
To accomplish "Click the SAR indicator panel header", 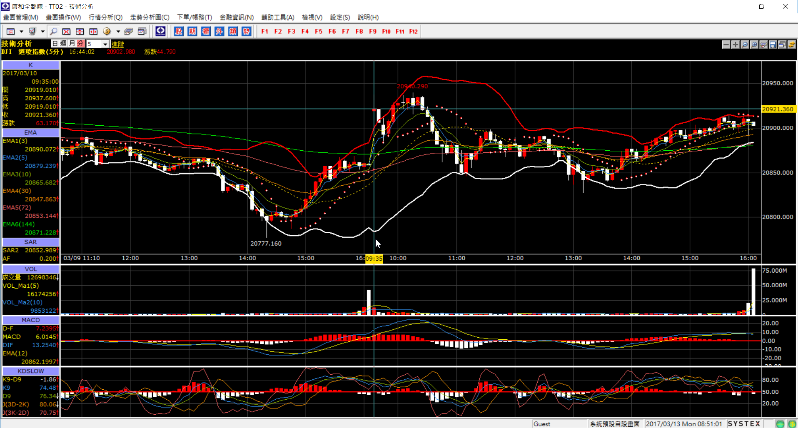I will coord(30,242).
